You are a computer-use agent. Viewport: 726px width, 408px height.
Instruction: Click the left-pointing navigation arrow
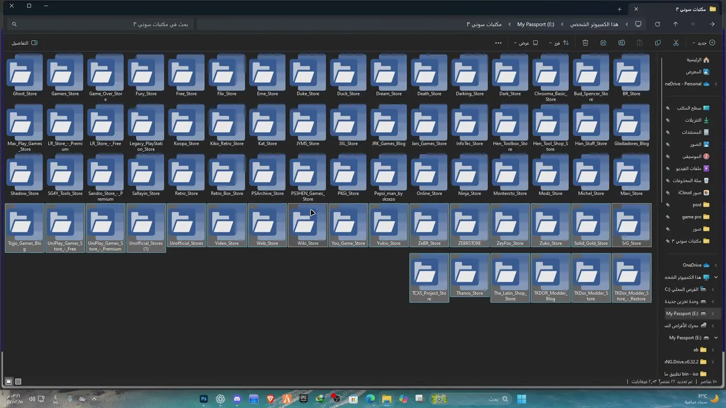point(694,24)
